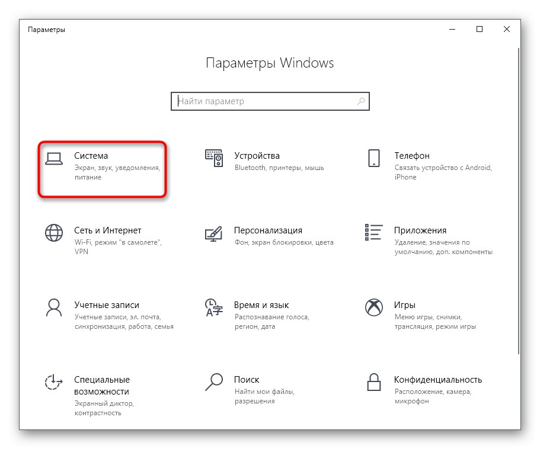
Task: Open the Конфиденциальность padlock icon
Action: tap(374, 382)
